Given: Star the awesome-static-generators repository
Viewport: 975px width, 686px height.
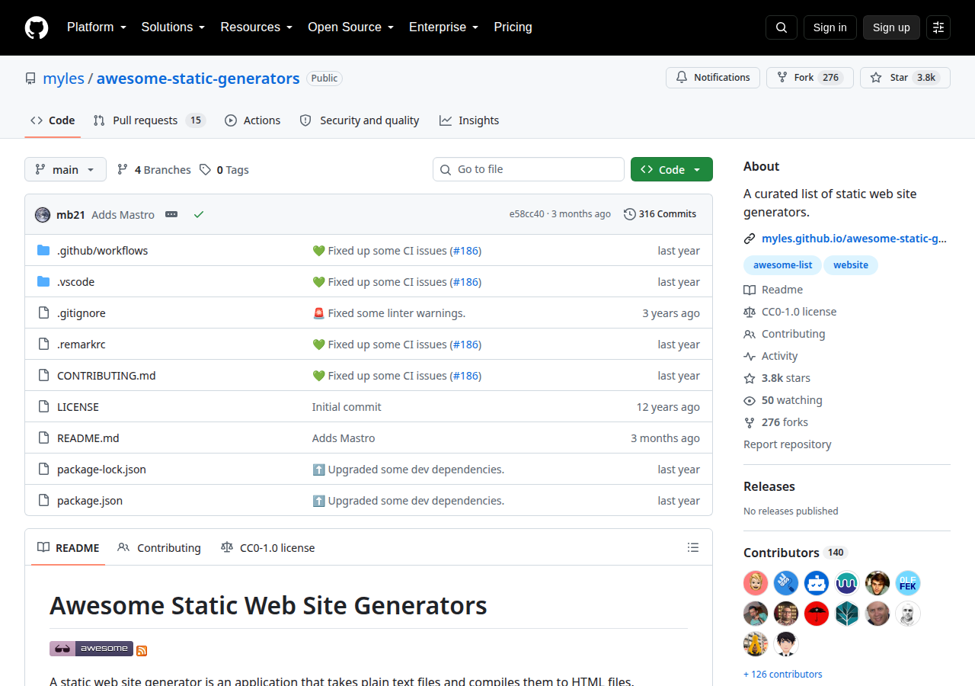Looking at the screenshot, I should 905,78.
